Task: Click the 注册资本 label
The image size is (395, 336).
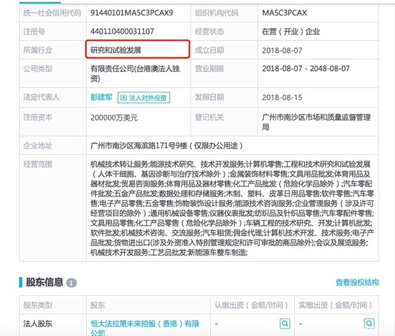Action: tap(38, 117)
